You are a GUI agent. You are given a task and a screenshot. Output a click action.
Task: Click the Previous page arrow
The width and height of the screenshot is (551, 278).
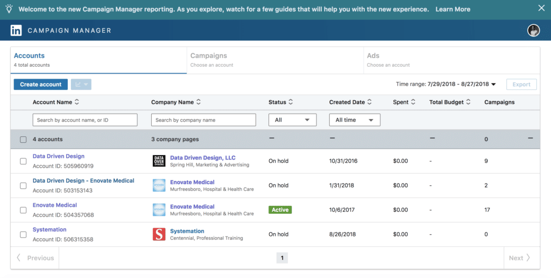(19, 258)
